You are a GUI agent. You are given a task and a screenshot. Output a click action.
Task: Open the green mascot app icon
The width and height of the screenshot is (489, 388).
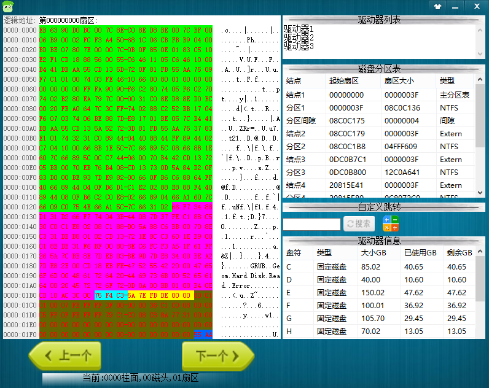[x=8, y=6]
